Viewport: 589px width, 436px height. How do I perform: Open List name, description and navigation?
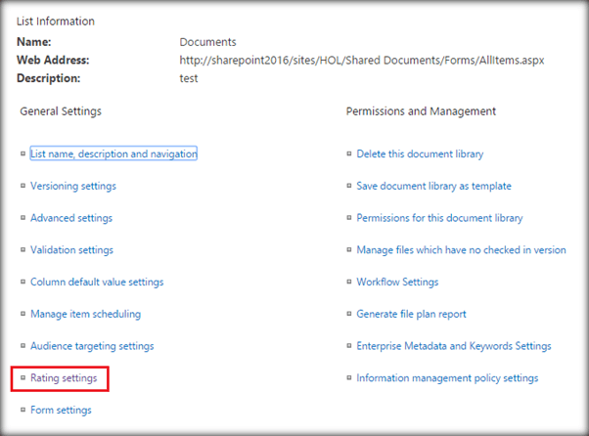pos(113,153)
